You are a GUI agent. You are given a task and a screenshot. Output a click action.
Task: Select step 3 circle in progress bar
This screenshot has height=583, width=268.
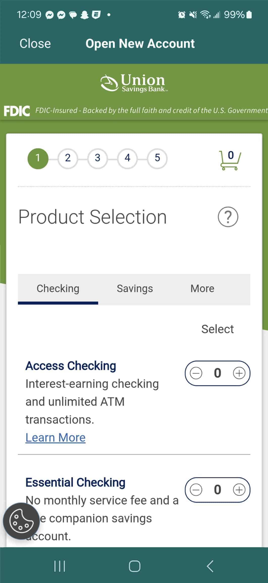click(97, 158)
